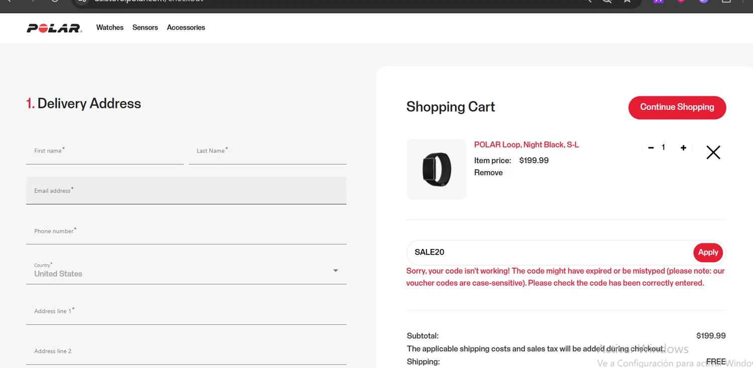
Task: Open the Watches menu
Action: coord(110,28)
